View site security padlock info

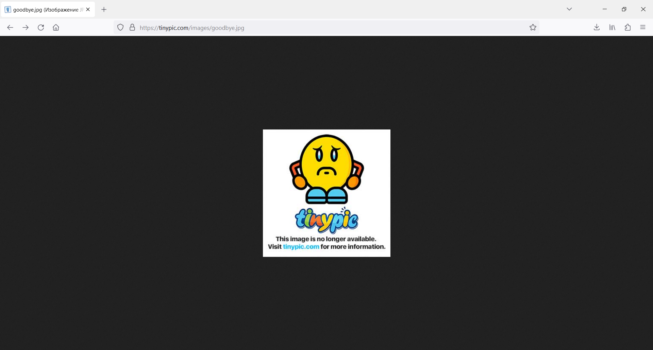click(132, 28)
